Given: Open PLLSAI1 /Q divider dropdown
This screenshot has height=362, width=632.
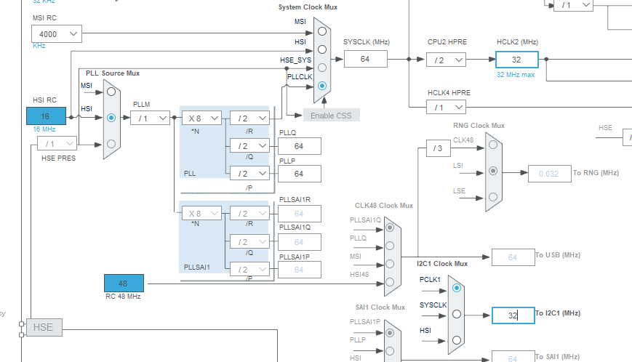Looking at the screenshot, I should 249,241.
